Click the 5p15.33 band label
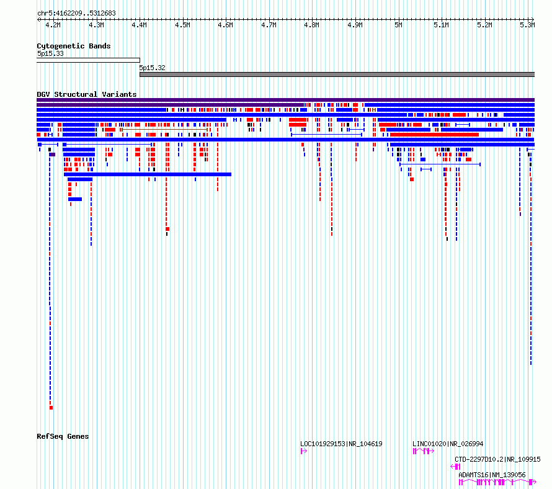 tap(50, 53)
